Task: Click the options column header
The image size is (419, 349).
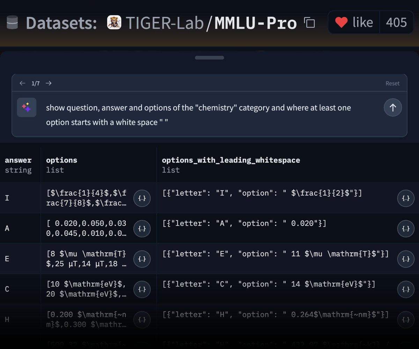Action: 98,165
